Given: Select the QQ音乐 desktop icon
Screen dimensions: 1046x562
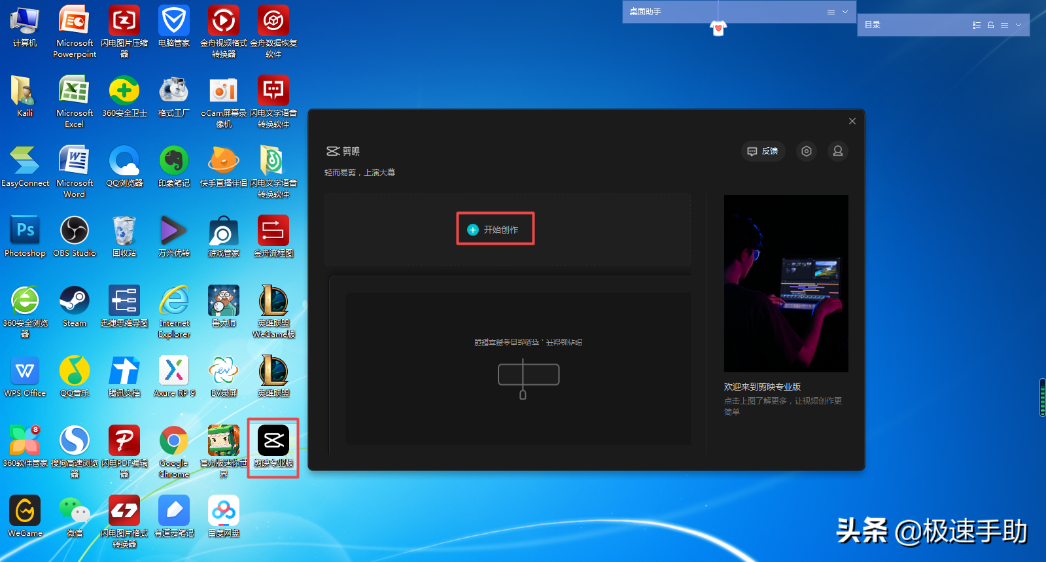Looking at the screenshot, I should 75,376.
